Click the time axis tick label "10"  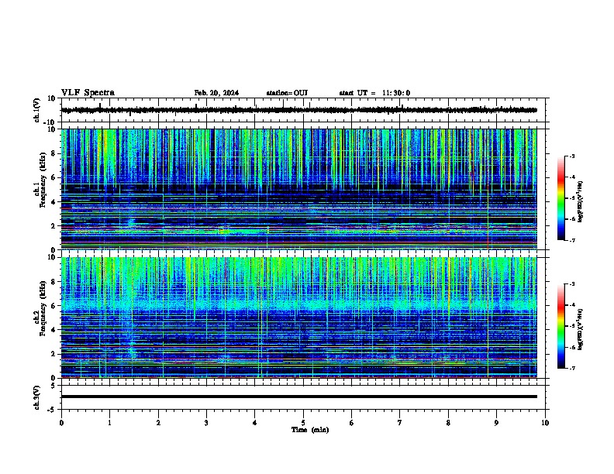coord(545,423)
